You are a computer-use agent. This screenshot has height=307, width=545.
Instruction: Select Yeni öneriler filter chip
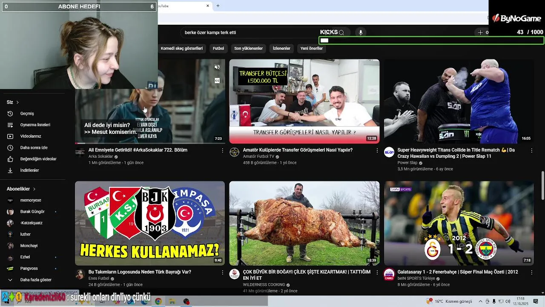(312, 49)
